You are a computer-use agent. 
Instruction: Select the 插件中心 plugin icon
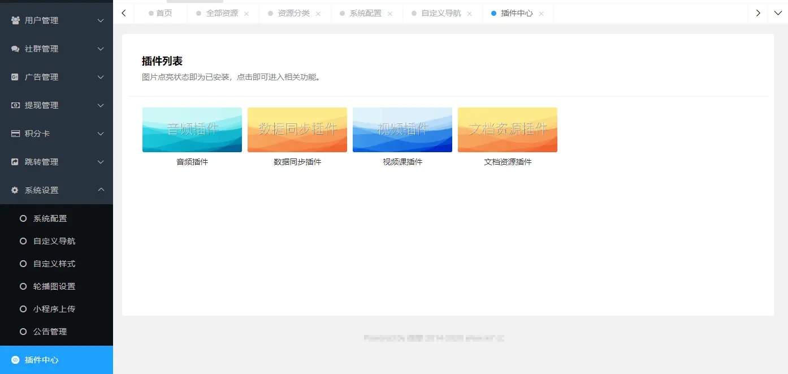pos(14,359)
